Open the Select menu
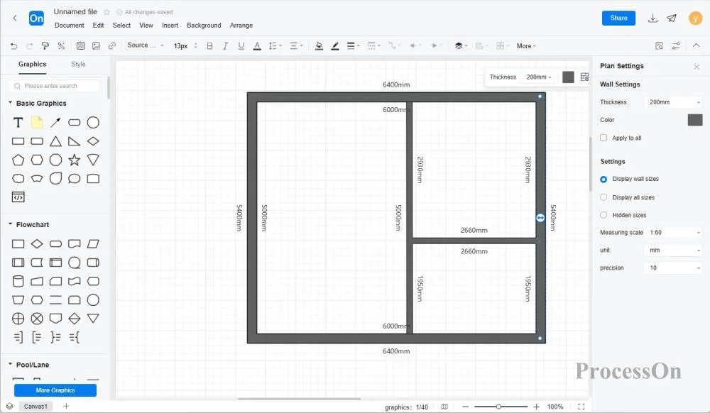Screen dimensions: 710x413 coord(121,26)
